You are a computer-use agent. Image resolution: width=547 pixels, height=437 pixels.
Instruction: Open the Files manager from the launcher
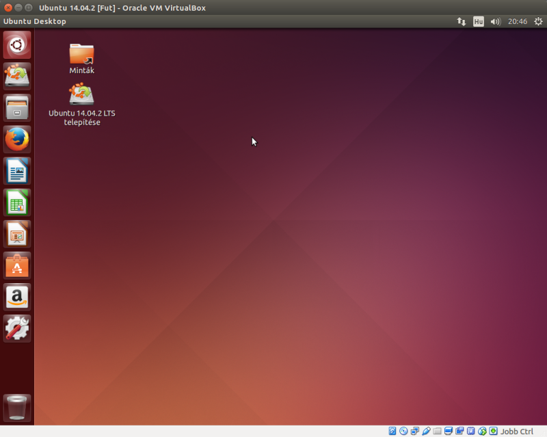(x=17, y=108)
